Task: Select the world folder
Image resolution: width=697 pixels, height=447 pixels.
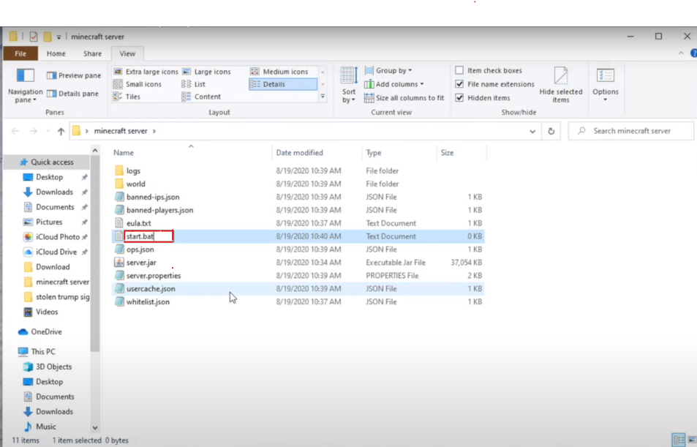Action: 135,184
